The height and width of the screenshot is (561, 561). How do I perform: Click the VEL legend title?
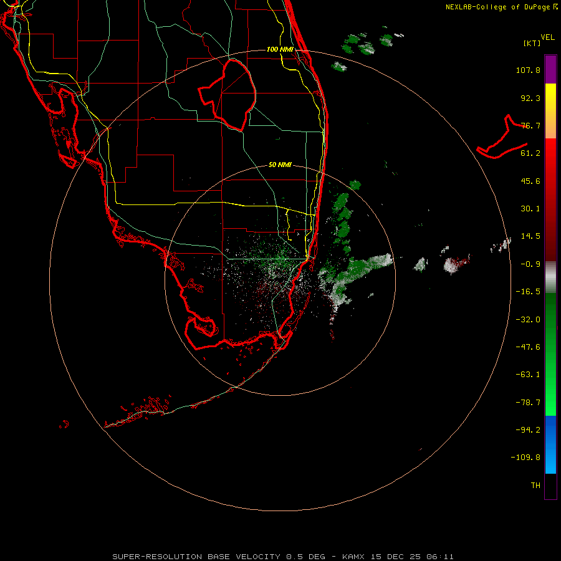point(547,37)
